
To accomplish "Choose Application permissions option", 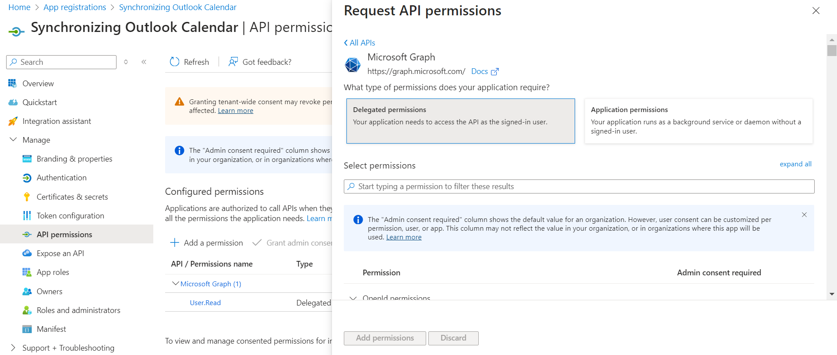I will 698,121.
